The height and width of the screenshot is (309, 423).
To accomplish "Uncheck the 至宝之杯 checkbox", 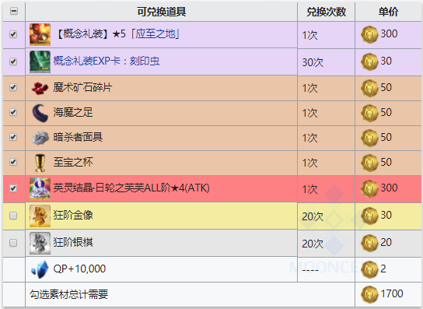I will [x=13, y=162].
